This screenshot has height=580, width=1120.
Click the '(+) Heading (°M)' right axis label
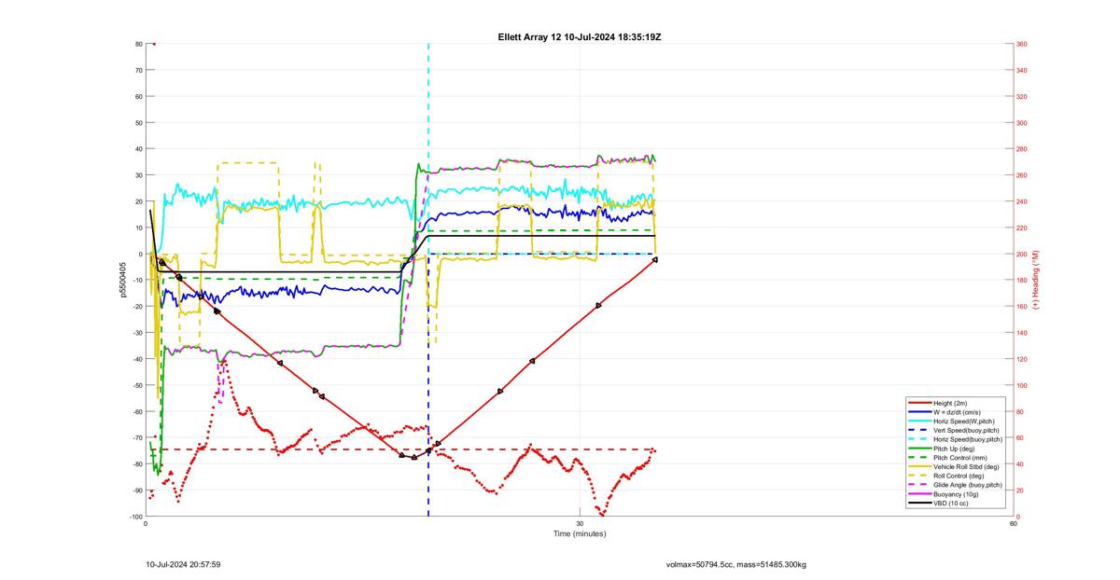tap(1037, 280)
